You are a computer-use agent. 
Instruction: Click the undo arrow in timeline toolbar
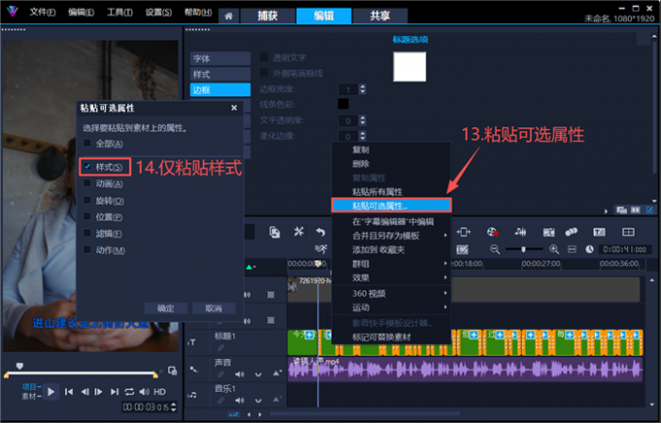321,232
